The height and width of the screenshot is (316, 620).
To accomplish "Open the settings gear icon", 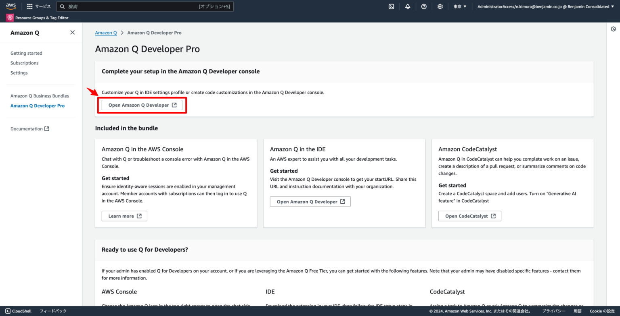I will (440, 6).
